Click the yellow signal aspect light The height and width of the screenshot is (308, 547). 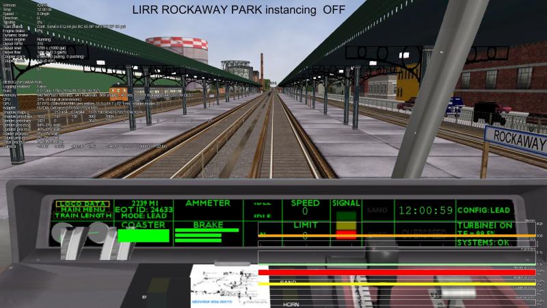346,225
